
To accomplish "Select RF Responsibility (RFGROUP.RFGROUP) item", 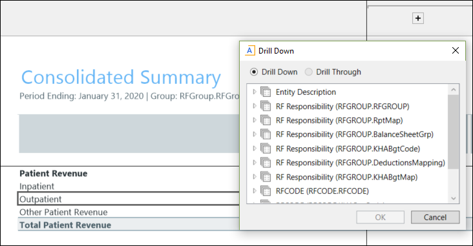I will (x=342, y=107).
